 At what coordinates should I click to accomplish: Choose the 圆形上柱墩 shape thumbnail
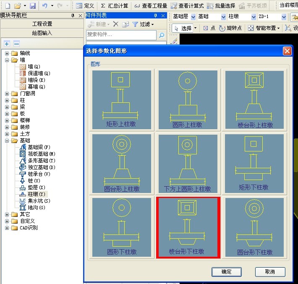click(x=188, y=100)
